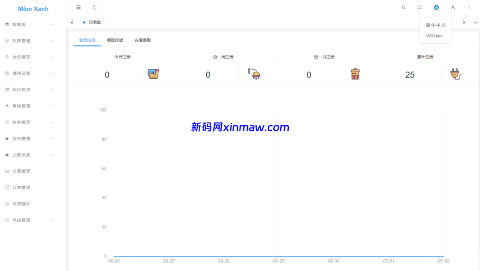The image size is (480, 271).
Task: Switch to the 会员注册 tab
Action: [x=87, y=40]
